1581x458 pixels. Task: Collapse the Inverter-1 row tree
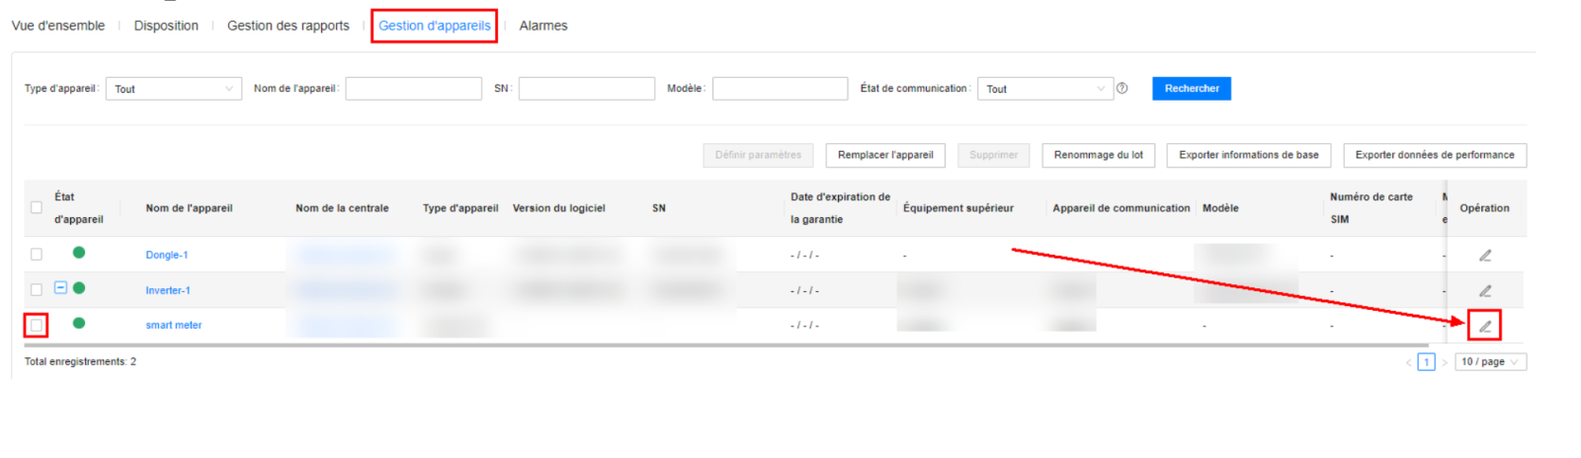tap(60, 288)
